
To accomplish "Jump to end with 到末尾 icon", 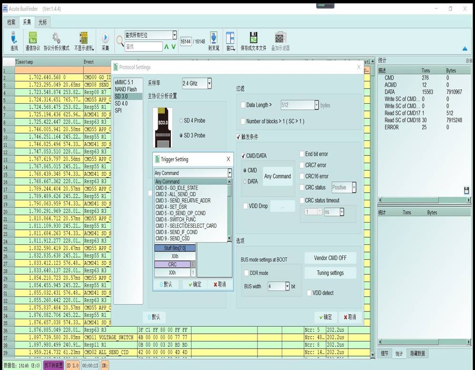I will [214, 38].
